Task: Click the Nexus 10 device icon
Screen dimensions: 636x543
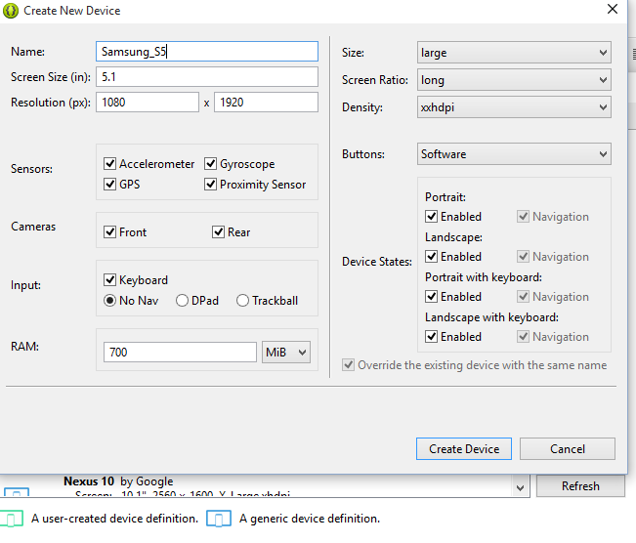Action: tap(17, 491)
